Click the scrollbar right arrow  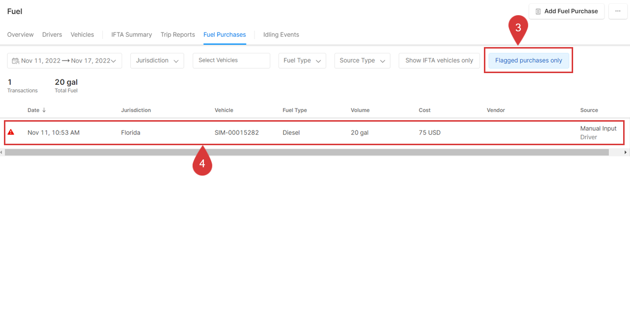pyautogui.click(x=626, y=153)
